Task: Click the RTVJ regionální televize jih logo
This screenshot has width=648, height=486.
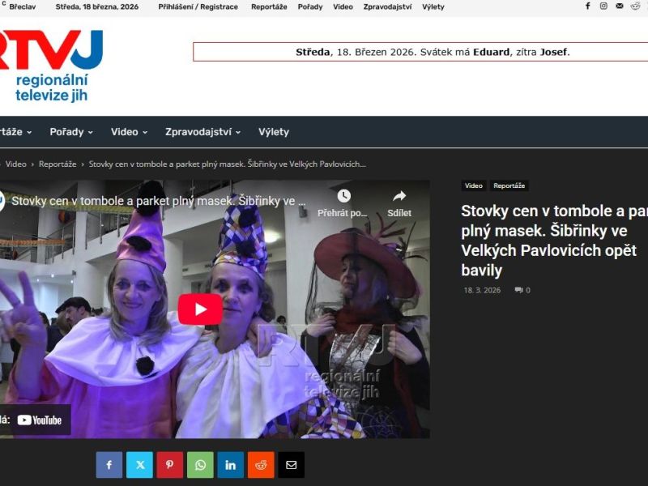Action: pos(51,66)
